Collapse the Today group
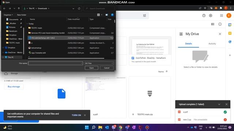This screenshot has width=234, height=131. pyautogui.click(x=27, y=24)
